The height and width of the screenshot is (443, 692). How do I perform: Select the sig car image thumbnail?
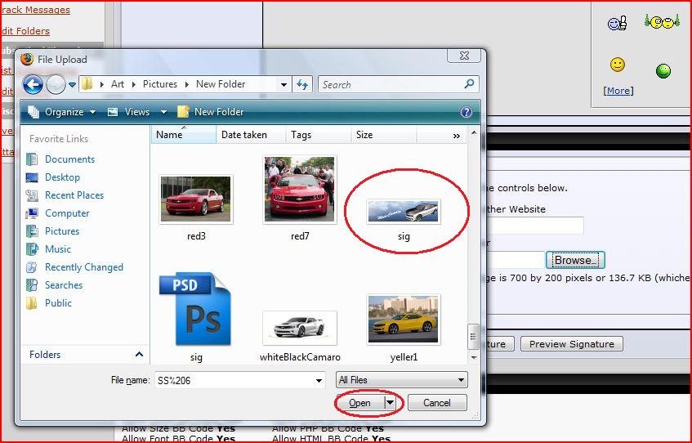[404, 212]
